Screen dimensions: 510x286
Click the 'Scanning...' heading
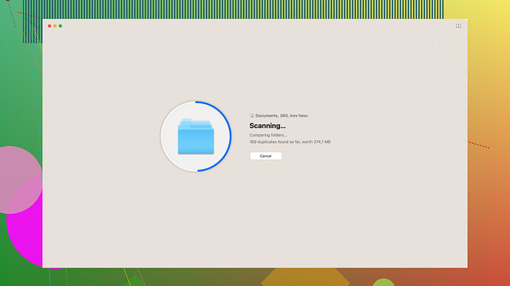pos(268,126)
